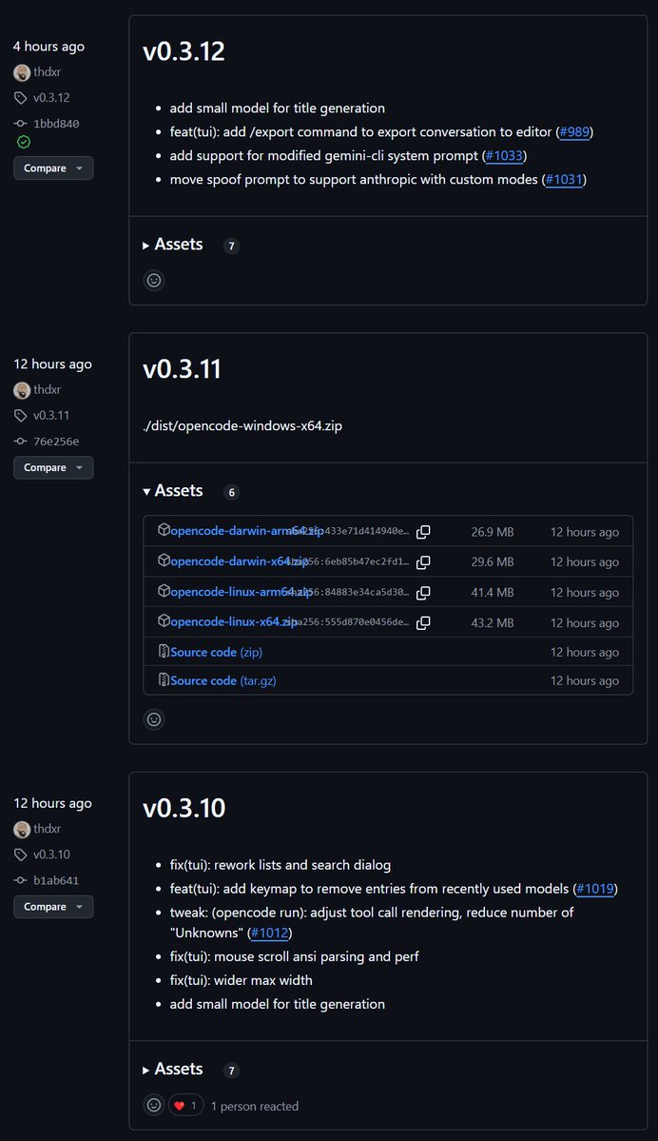Screen dimensions: 658x1141
Task: Open pull request #1031 link
Action: tap(564, 179)
